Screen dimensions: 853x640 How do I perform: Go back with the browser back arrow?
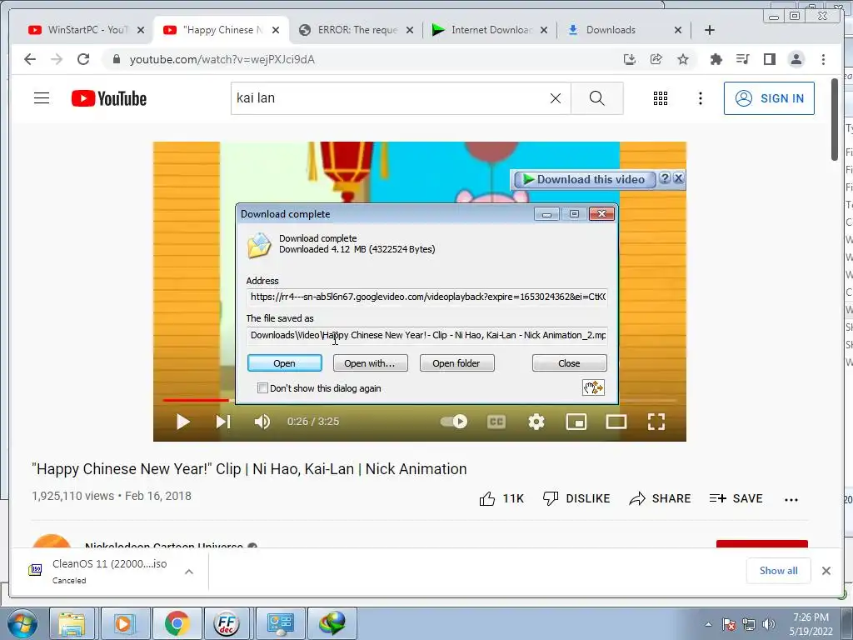(30, 59)
